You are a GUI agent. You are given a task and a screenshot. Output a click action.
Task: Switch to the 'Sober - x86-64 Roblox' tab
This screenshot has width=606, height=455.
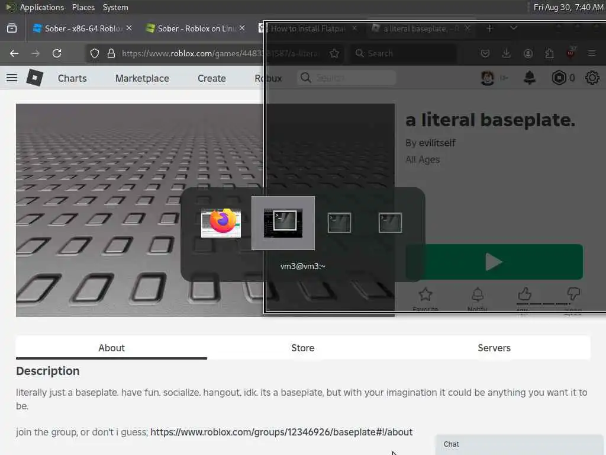[x=78, y=28]
